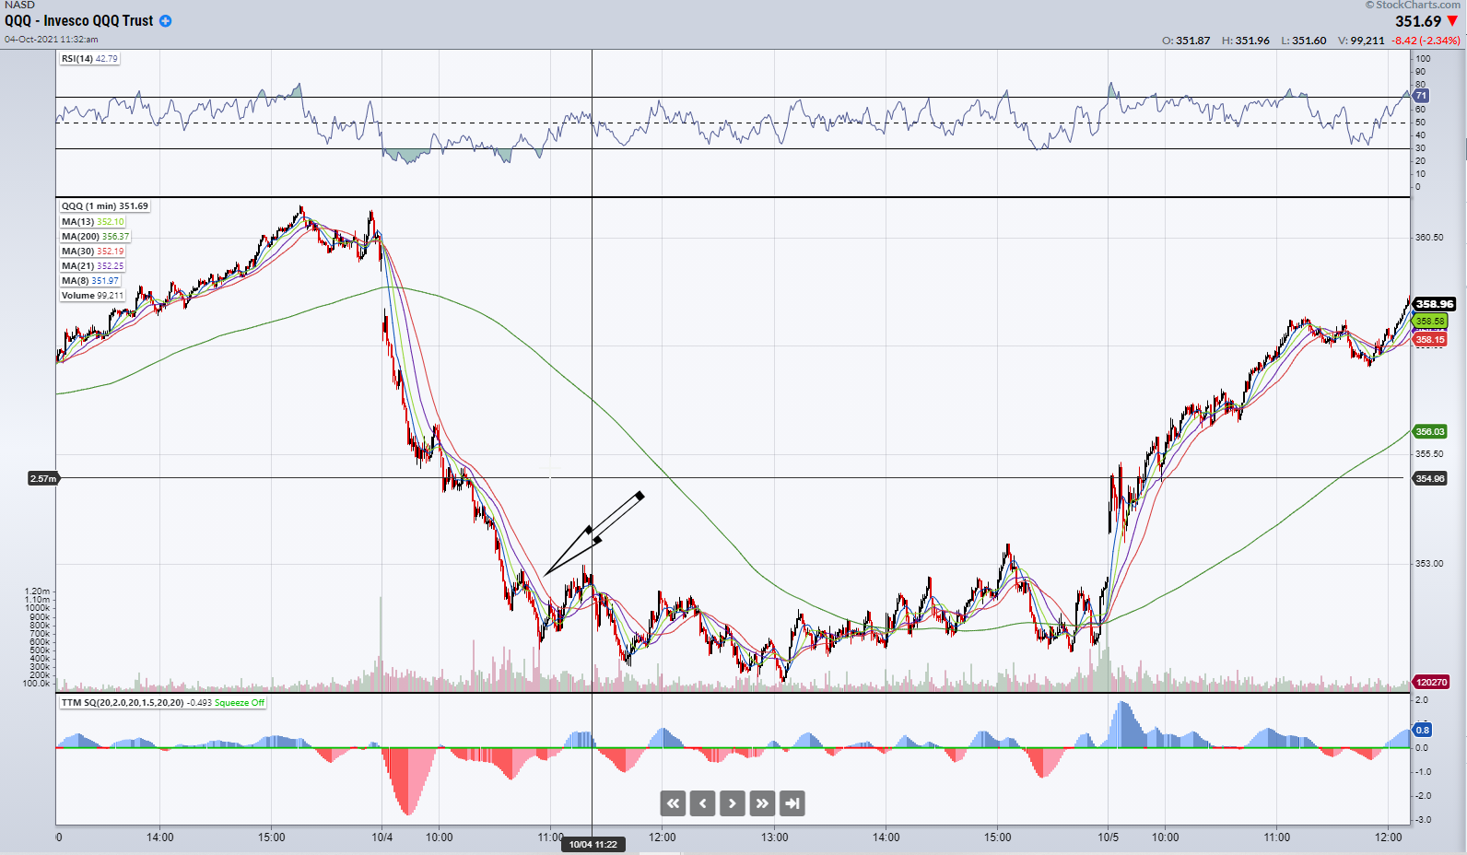
Task: Click the V: 99,211 header volume value
Action: click(x=1362, y=41)
